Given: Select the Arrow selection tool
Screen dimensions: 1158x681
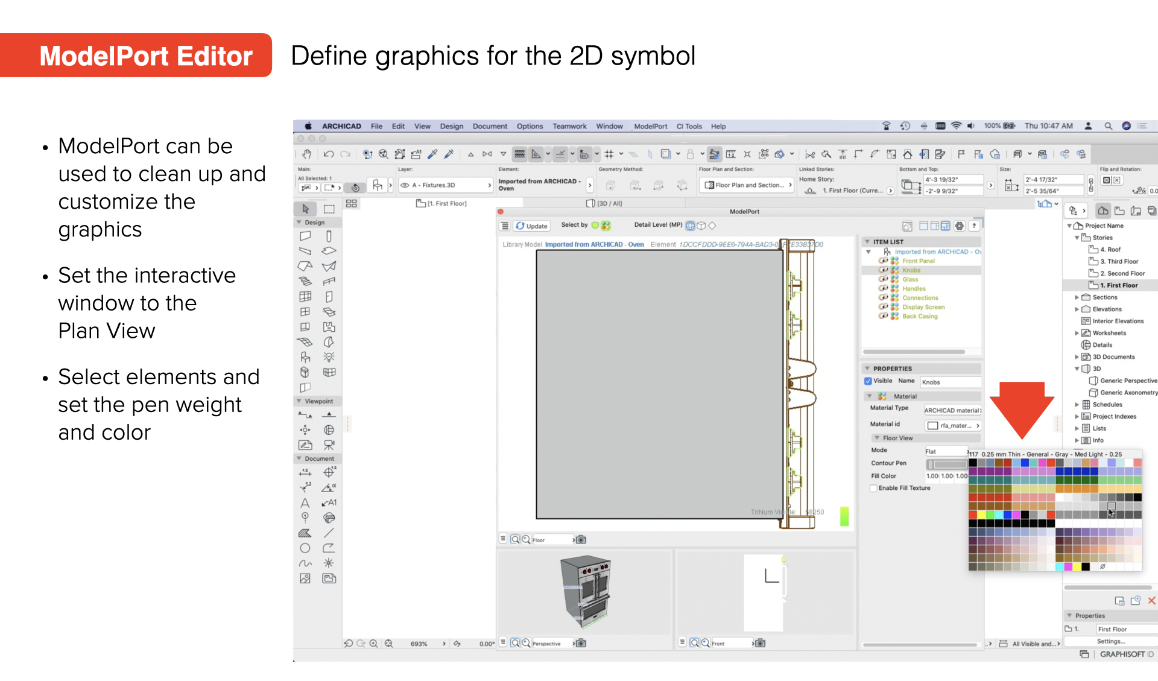Looking at the screenshot, I should tap(305, 209).
